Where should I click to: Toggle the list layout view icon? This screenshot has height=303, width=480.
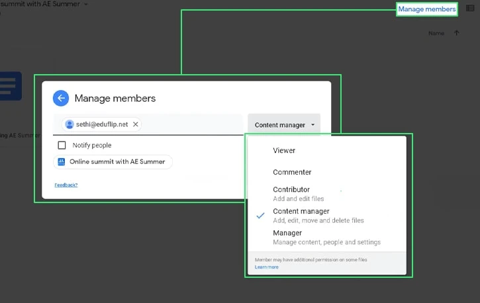(x=470, y=8)
